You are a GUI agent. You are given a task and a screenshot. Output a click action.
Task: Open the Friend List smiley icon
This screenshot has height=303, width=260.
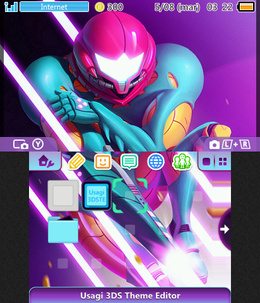[x=102, y=162]
